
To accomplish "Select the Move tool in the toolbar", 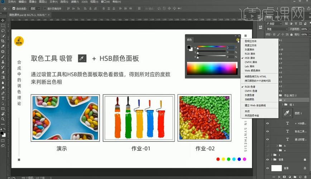I will pyautogui.click(x=3, y=20).
